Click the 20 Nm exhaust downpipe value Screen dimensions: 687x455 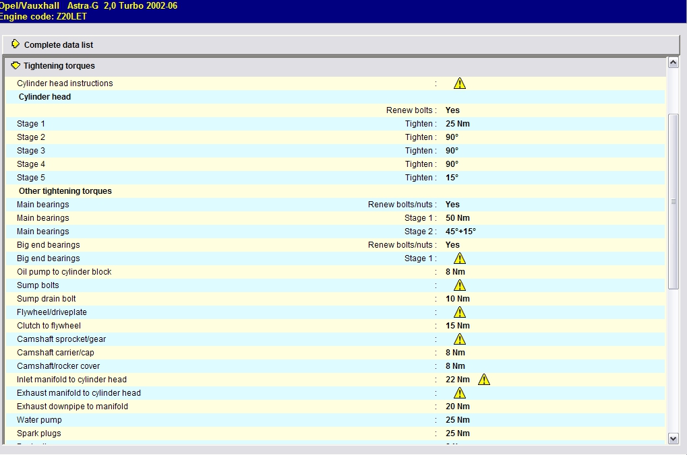457,407
